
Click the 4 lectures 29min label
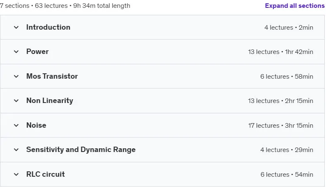click(x=286, y=150)
